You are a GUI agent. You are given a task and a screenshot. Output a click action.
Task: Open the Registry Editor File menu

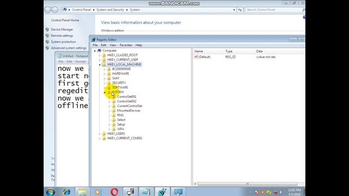[95, 45]
